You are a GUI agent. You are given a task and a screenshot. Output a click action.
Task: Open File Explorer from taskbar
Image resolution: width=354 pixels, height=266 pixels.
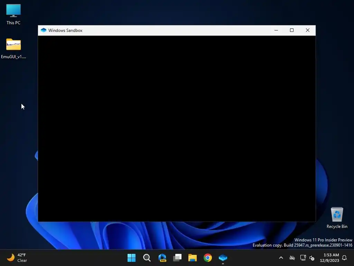(x=193, y=258)
